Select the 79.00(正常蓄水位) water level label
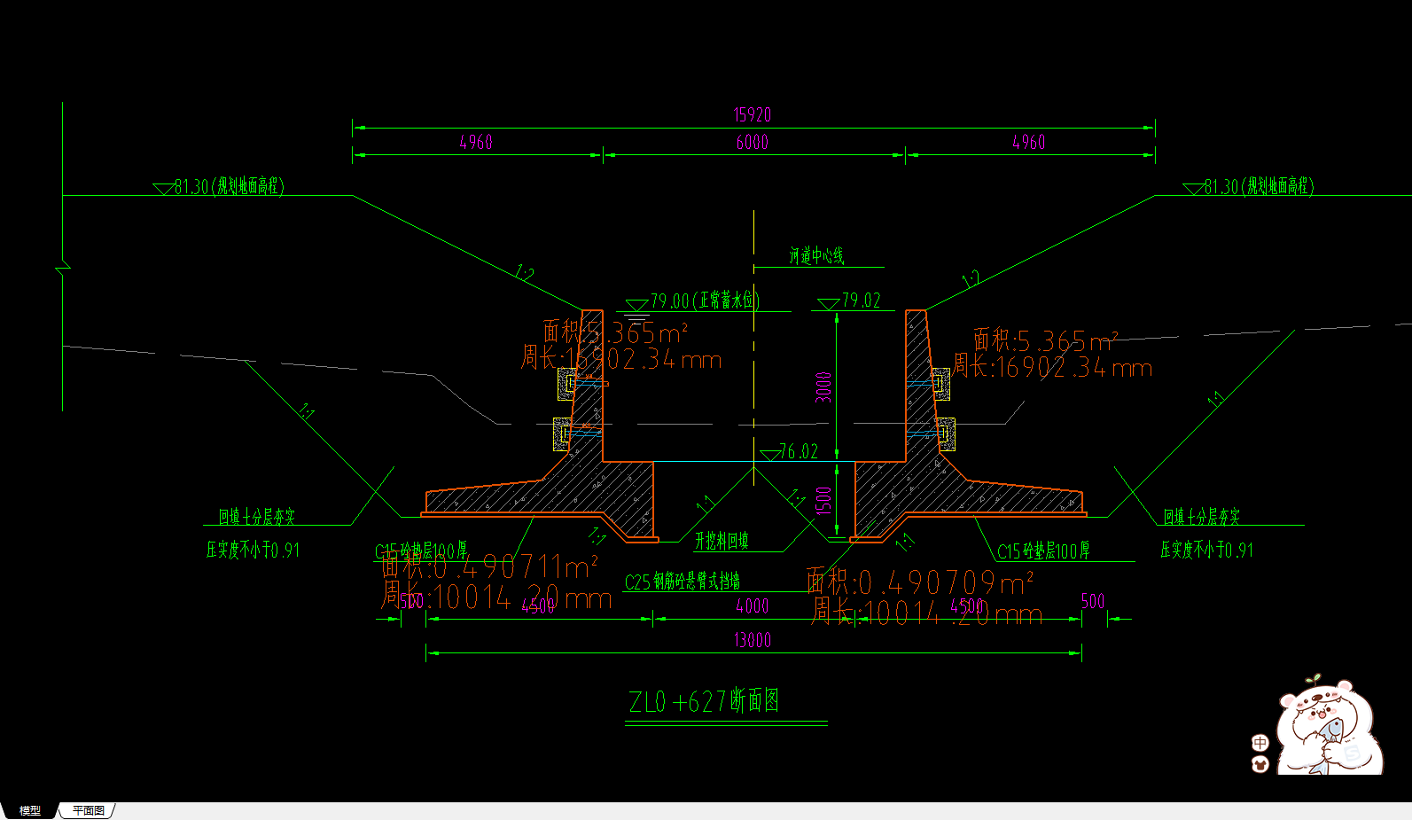 (705, 301)
